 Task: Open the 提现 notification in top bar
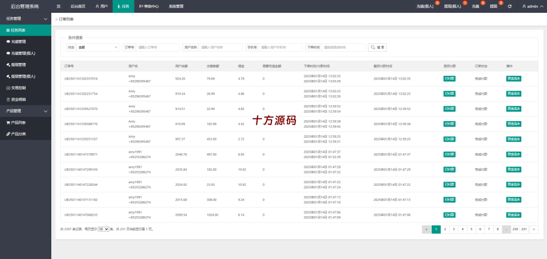coord(494,6)
